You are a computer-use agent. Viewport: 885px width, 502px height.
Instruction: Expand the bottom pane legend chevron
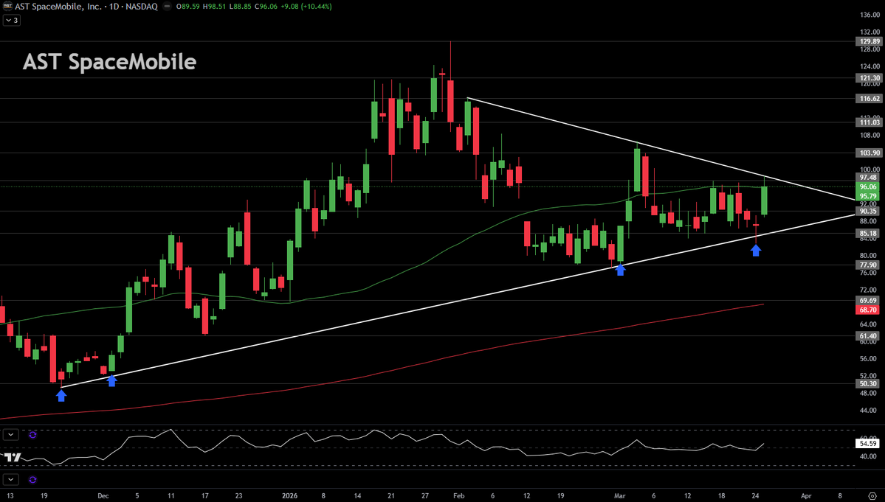click(x=11, y=479)
